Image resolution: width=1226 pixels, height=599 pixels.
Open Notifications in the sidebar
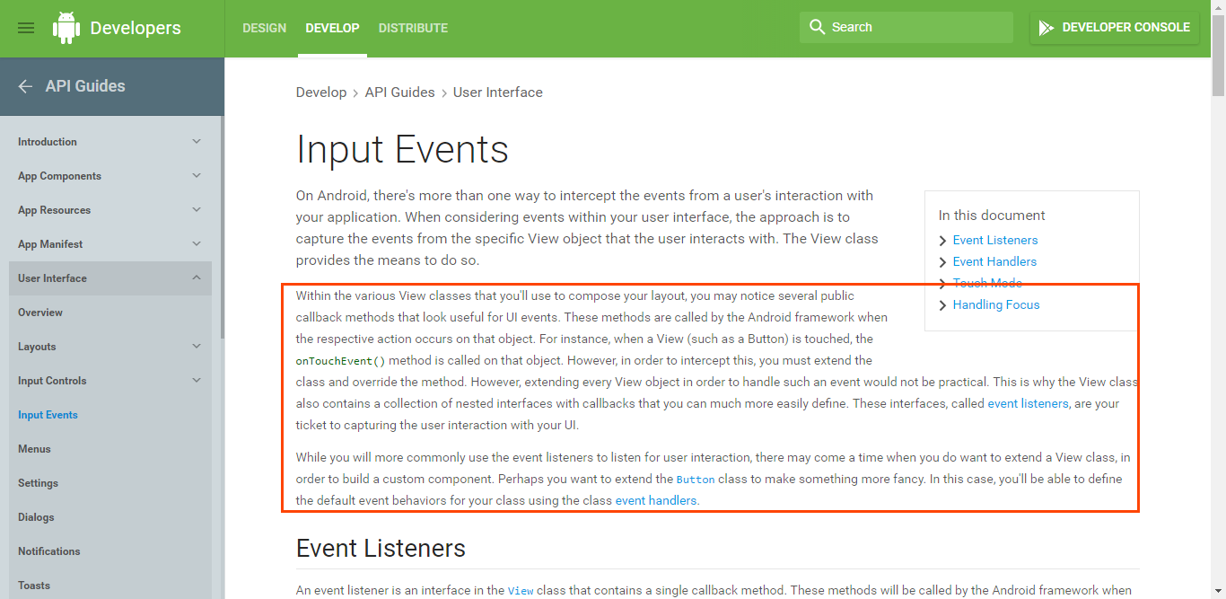pyautogui.click(x=49, y=551)
